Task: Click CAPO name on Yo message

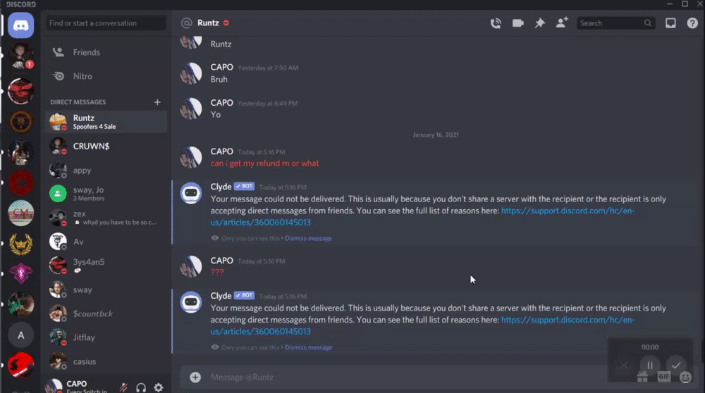Action: point(221,102)
